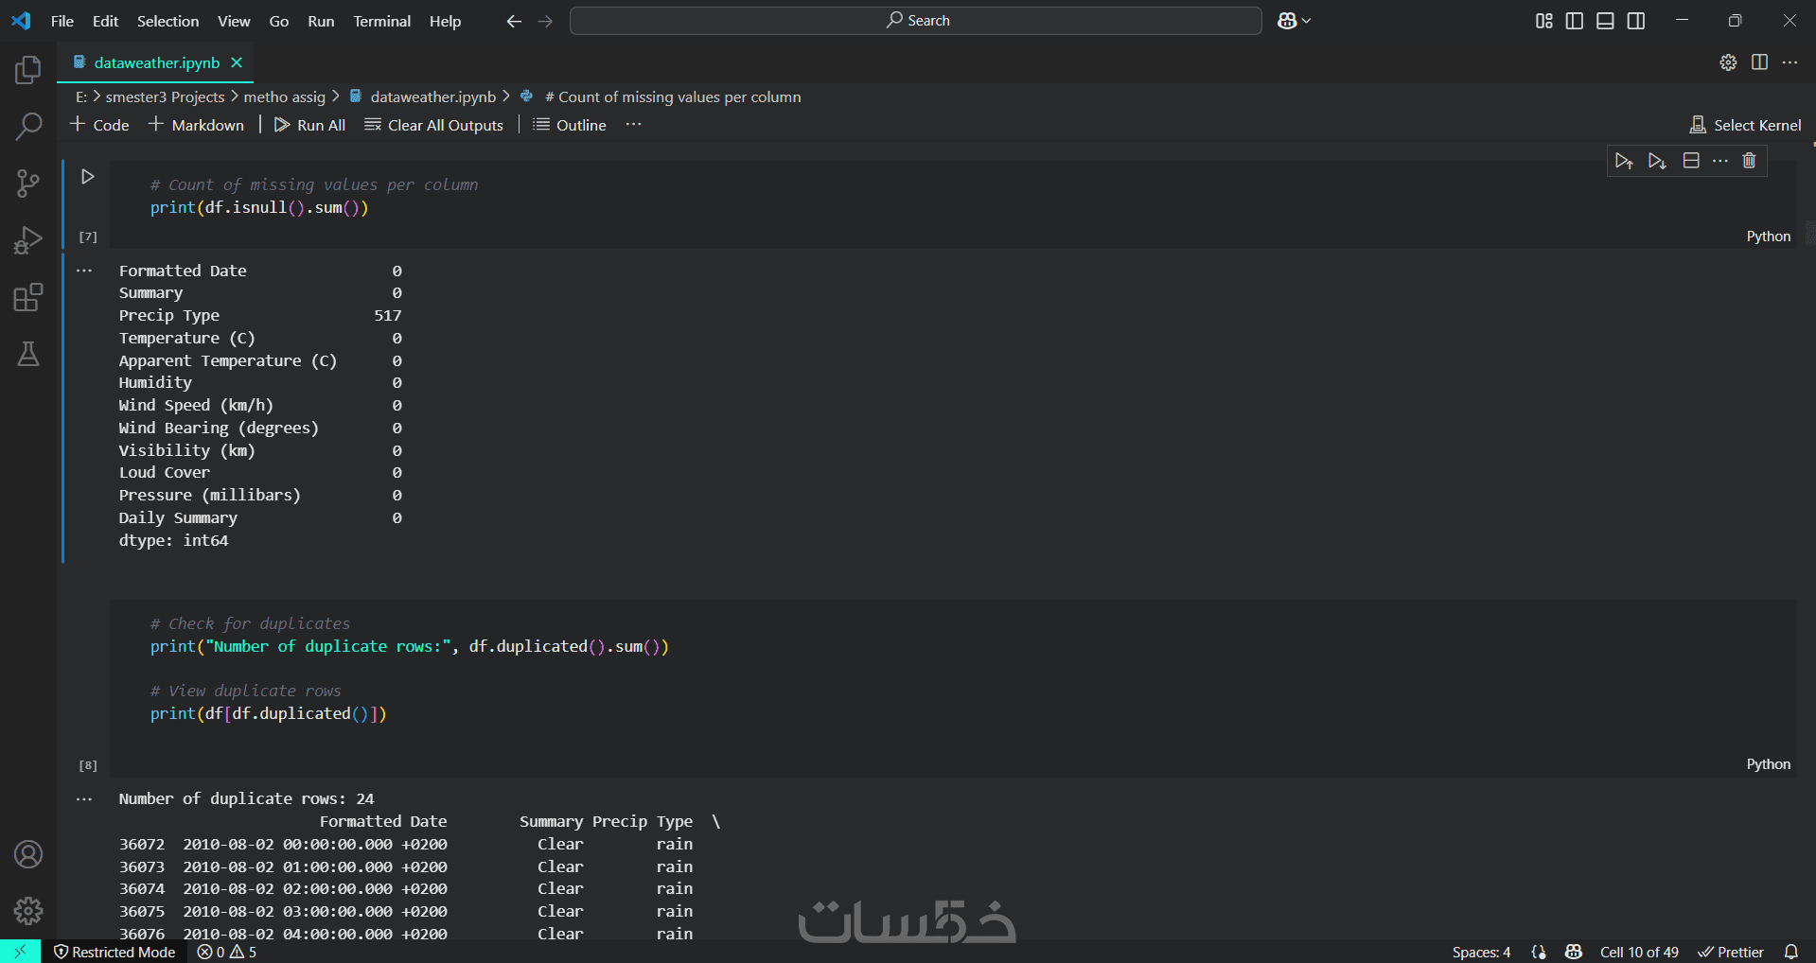Viewport: 1816px width, 963px height.
Task: Open more notebook toolbar actions
Action: coord(633,125)
